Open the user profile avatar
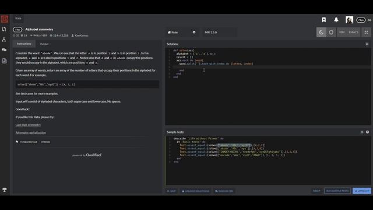 point(349,20)
